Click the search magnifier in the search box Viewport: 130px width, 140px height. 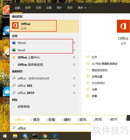click(x=14, y=128)
